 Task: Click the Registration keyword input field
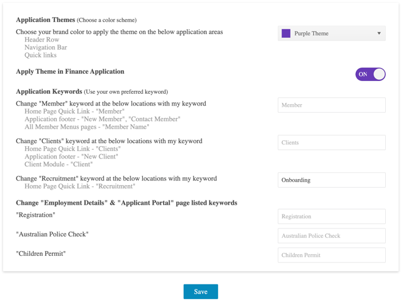coord(331,216)
